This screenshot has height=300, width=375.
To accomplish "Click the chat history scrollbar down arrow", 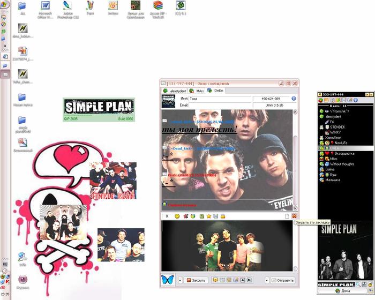I will 295,208.
